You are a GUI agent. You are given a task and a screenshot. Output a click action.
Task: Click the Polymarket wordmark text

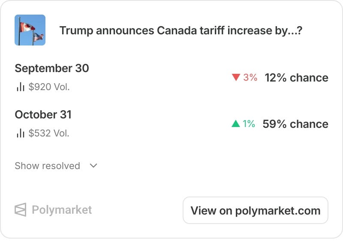[x=62, y=210]
